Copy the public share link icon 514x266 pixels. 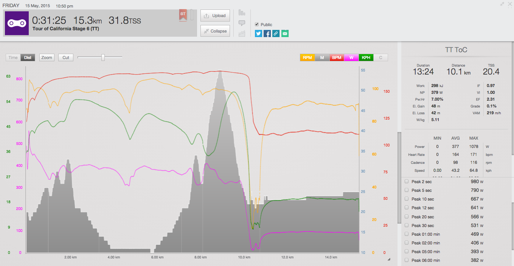pos(276,34)
